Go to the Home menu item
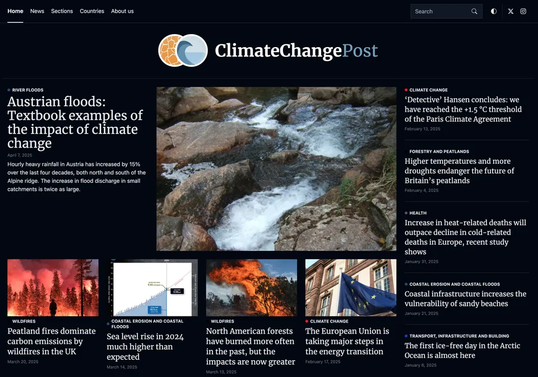 (16, 11)
